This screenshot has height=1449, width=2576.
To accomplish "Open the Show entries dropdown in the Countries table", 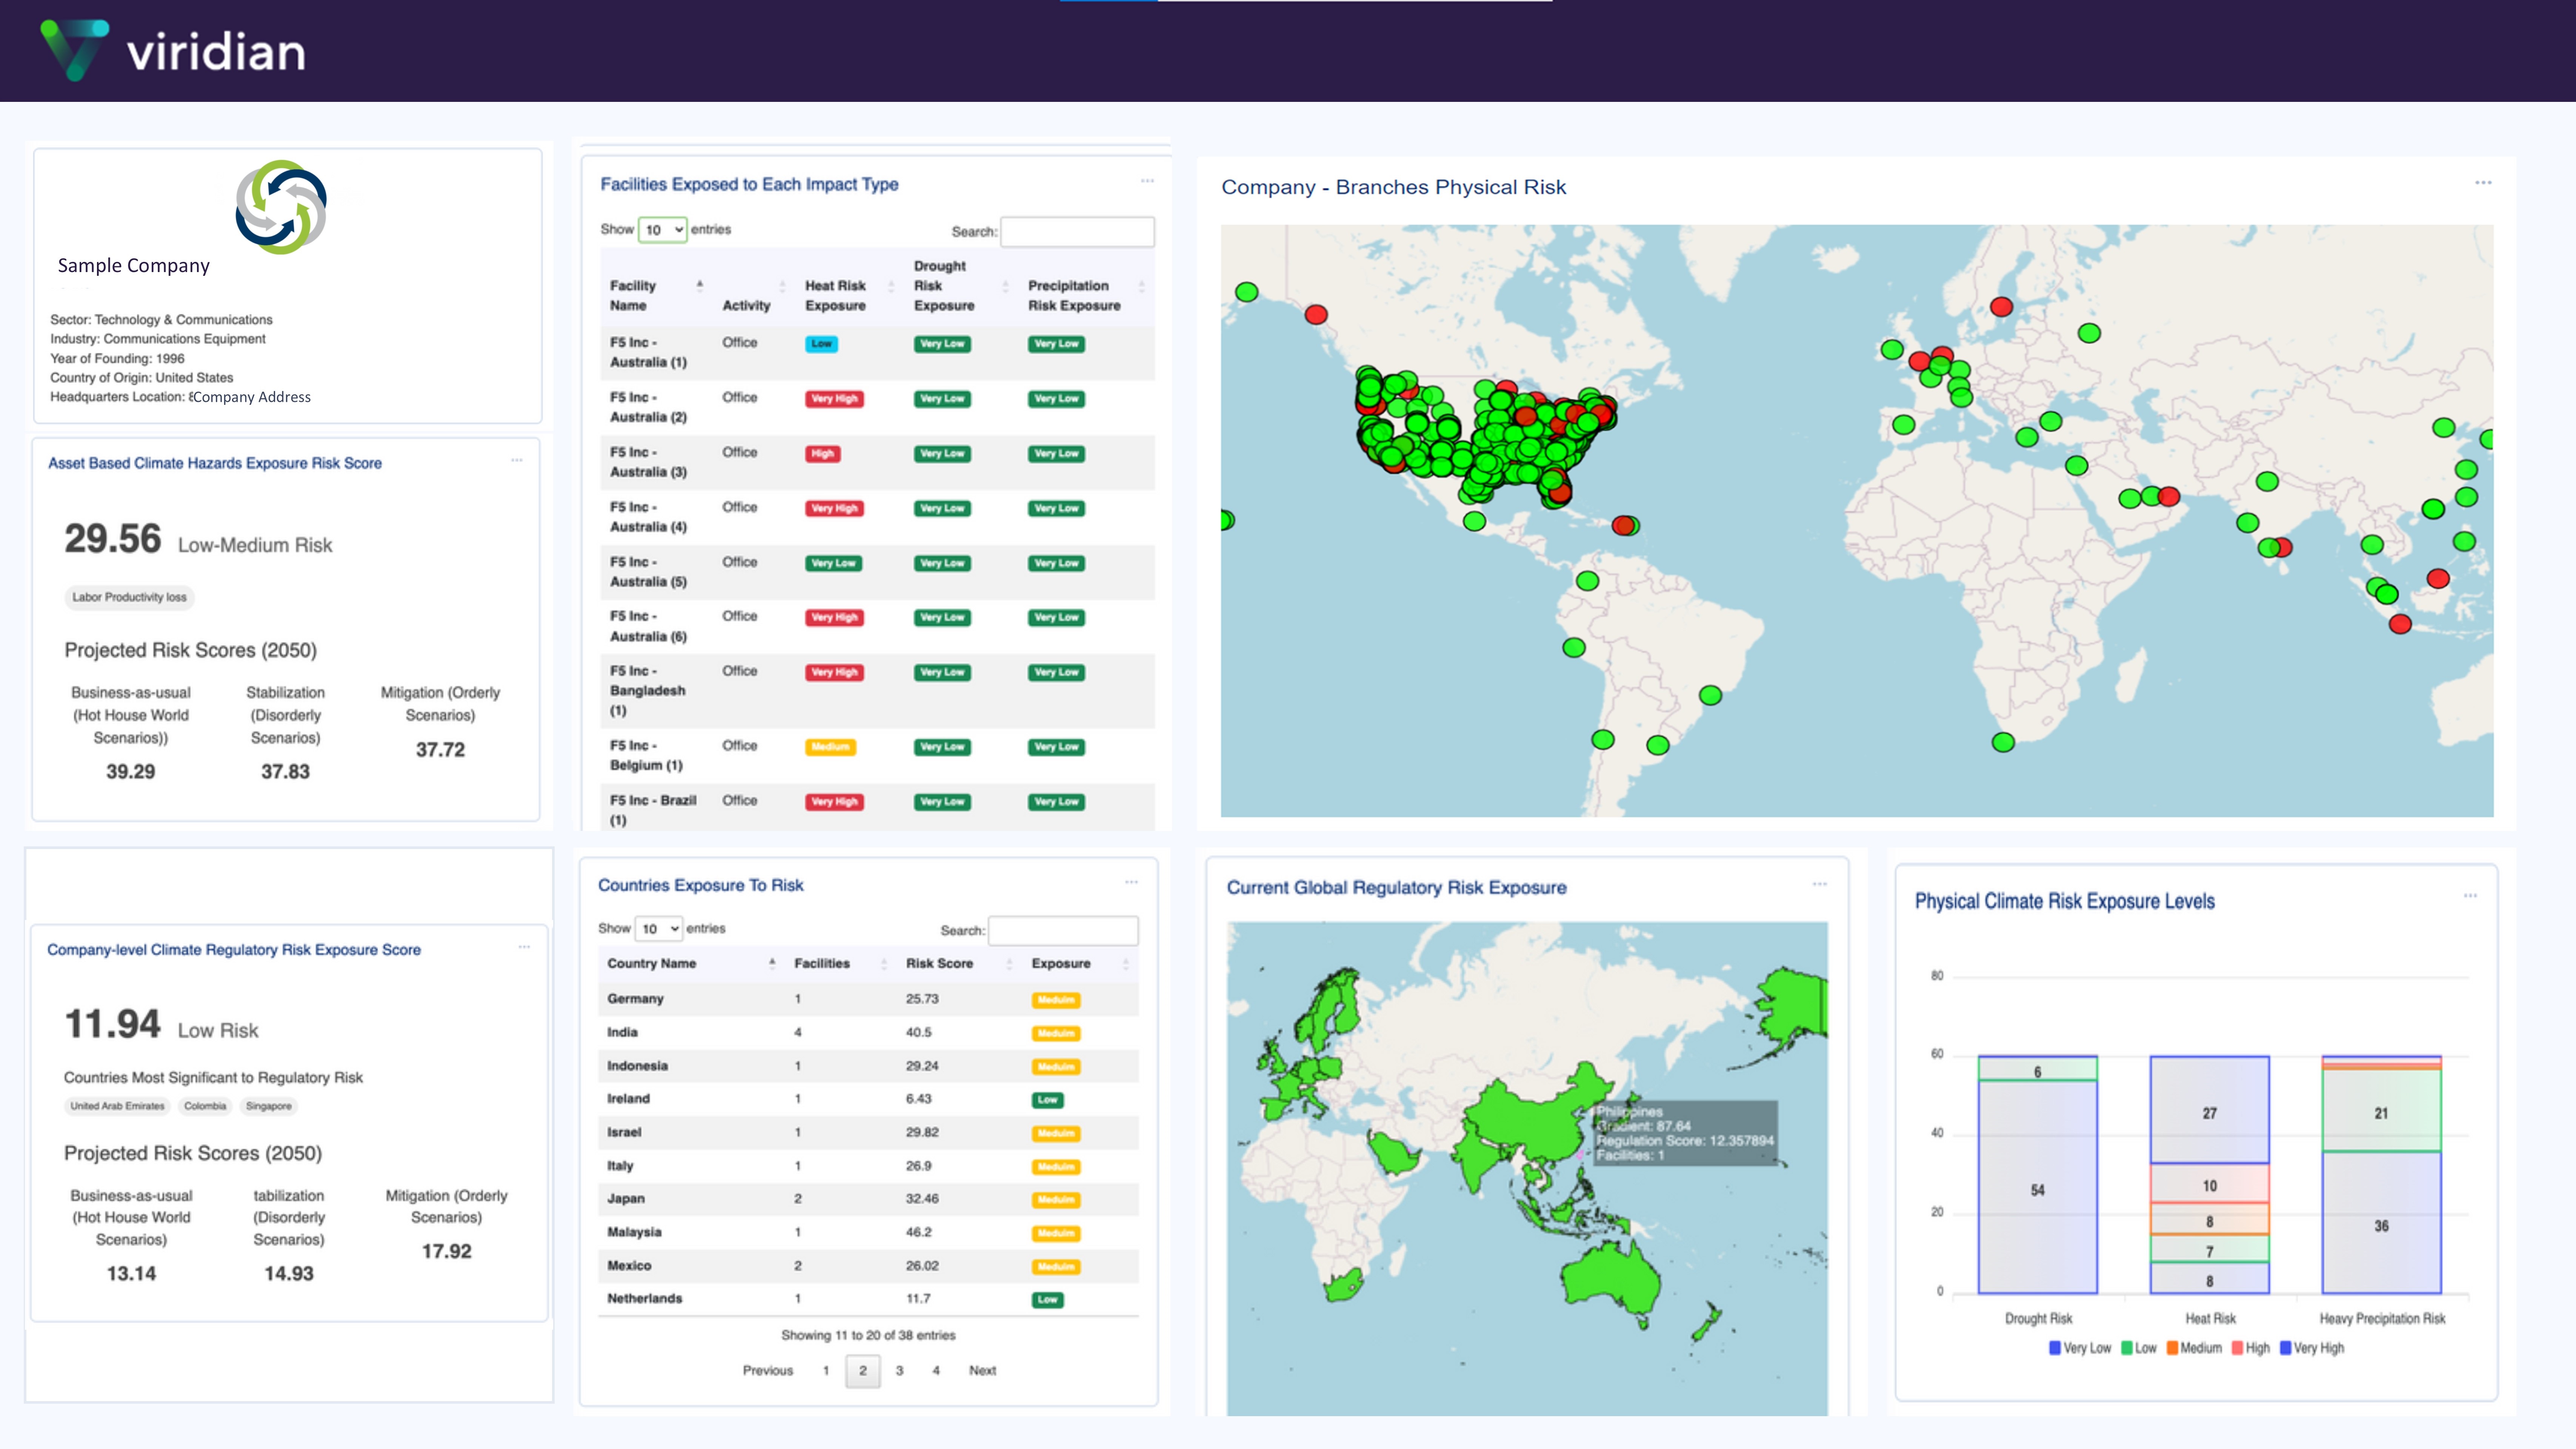I will click(x=658, y=929).
